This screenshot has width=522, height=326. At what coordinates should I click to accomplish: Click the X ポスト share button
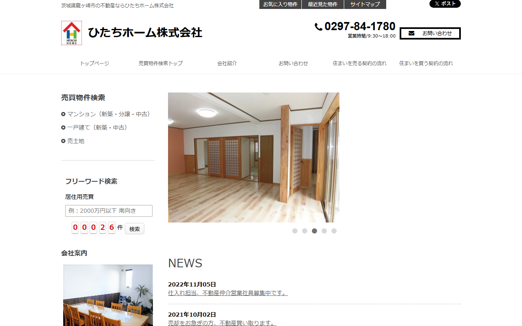pyautogui.click(x=445, y=4)
